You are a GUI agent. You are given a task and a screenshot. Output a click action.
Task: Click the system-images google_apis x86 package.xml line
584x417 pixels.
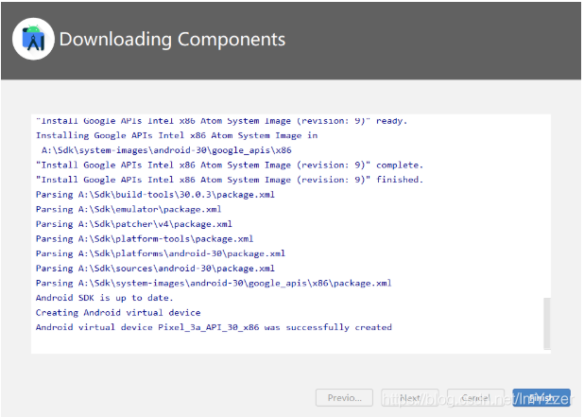pyautogui.click(x=214, y=284)
